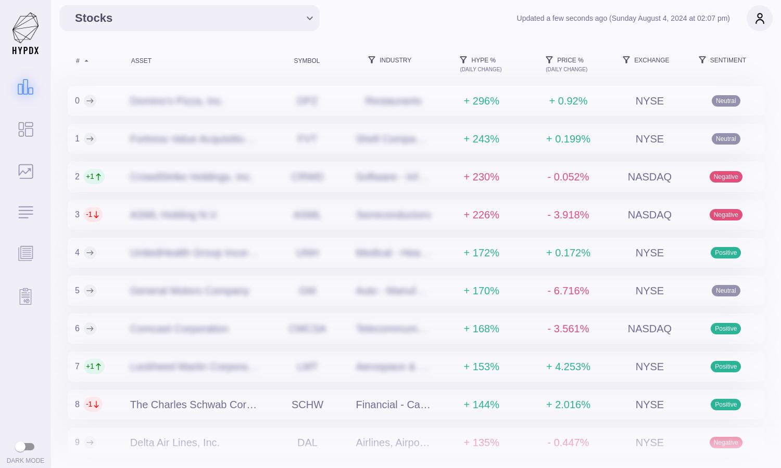
Task: Sort by the ASSET column header
Action: [x=141, y=61]
